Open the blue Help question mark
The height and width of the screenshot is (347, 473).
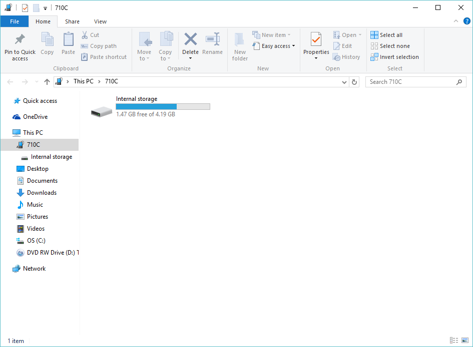(466, 21)
